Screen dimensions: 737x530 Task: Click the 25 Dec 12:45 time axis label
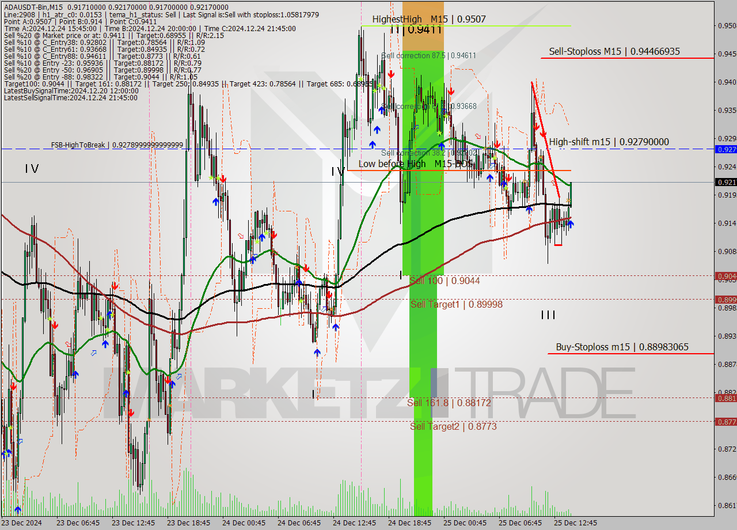tap(575, 523)
